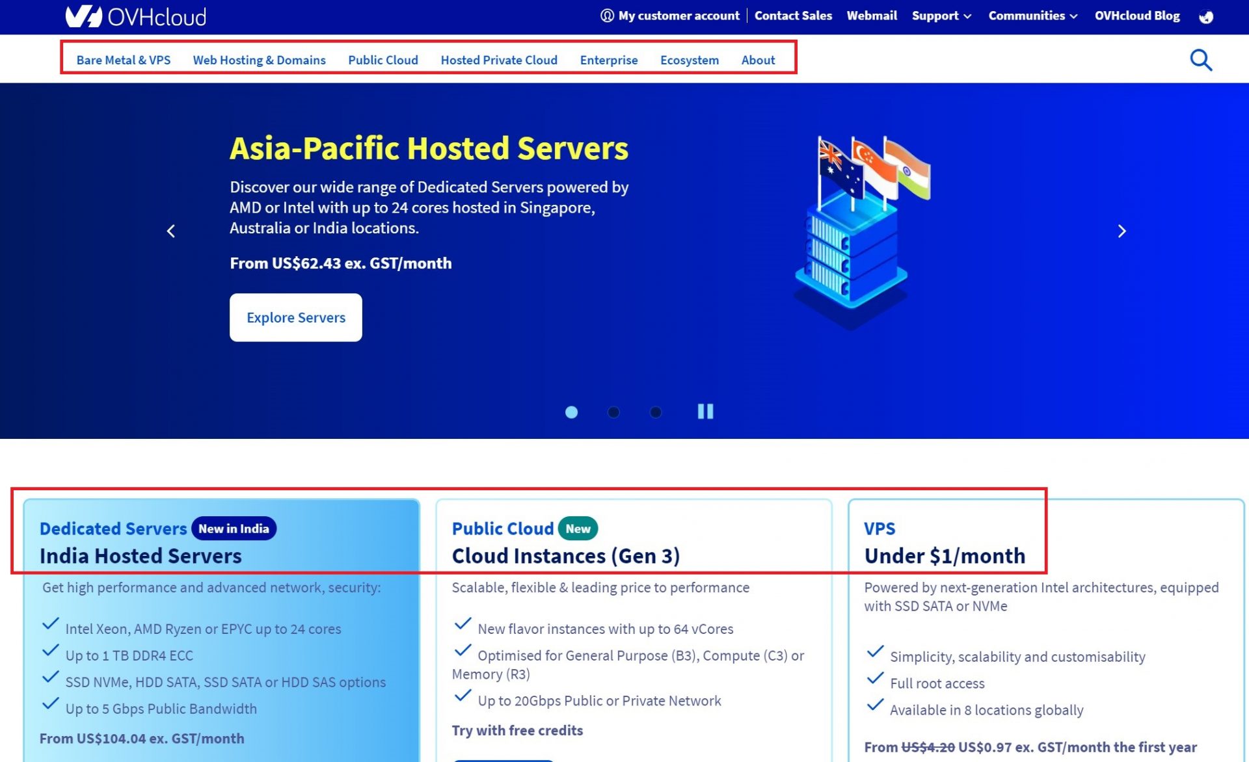Click the right carousel arrow
The image size is (1249, 762).
[x=1122, y=231]
